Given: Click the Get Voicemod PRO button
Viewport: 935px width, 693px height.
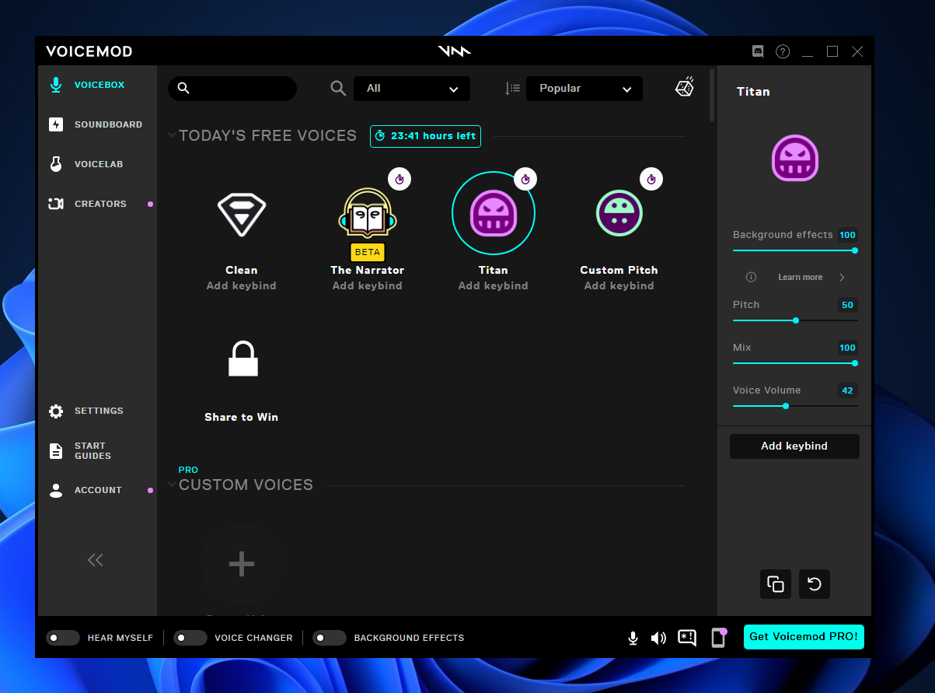Looking at the screenshot, I should click(804, 636).
